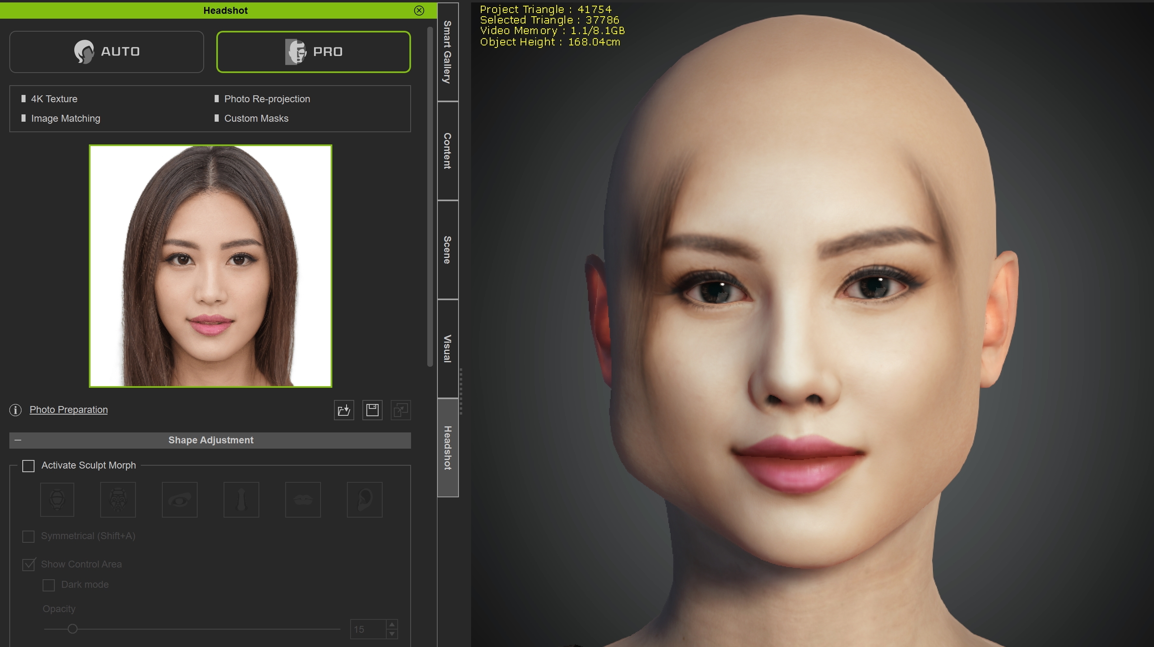Click the save icon below the photo
Screen dimensions: 1154x647
click(372, 410)
